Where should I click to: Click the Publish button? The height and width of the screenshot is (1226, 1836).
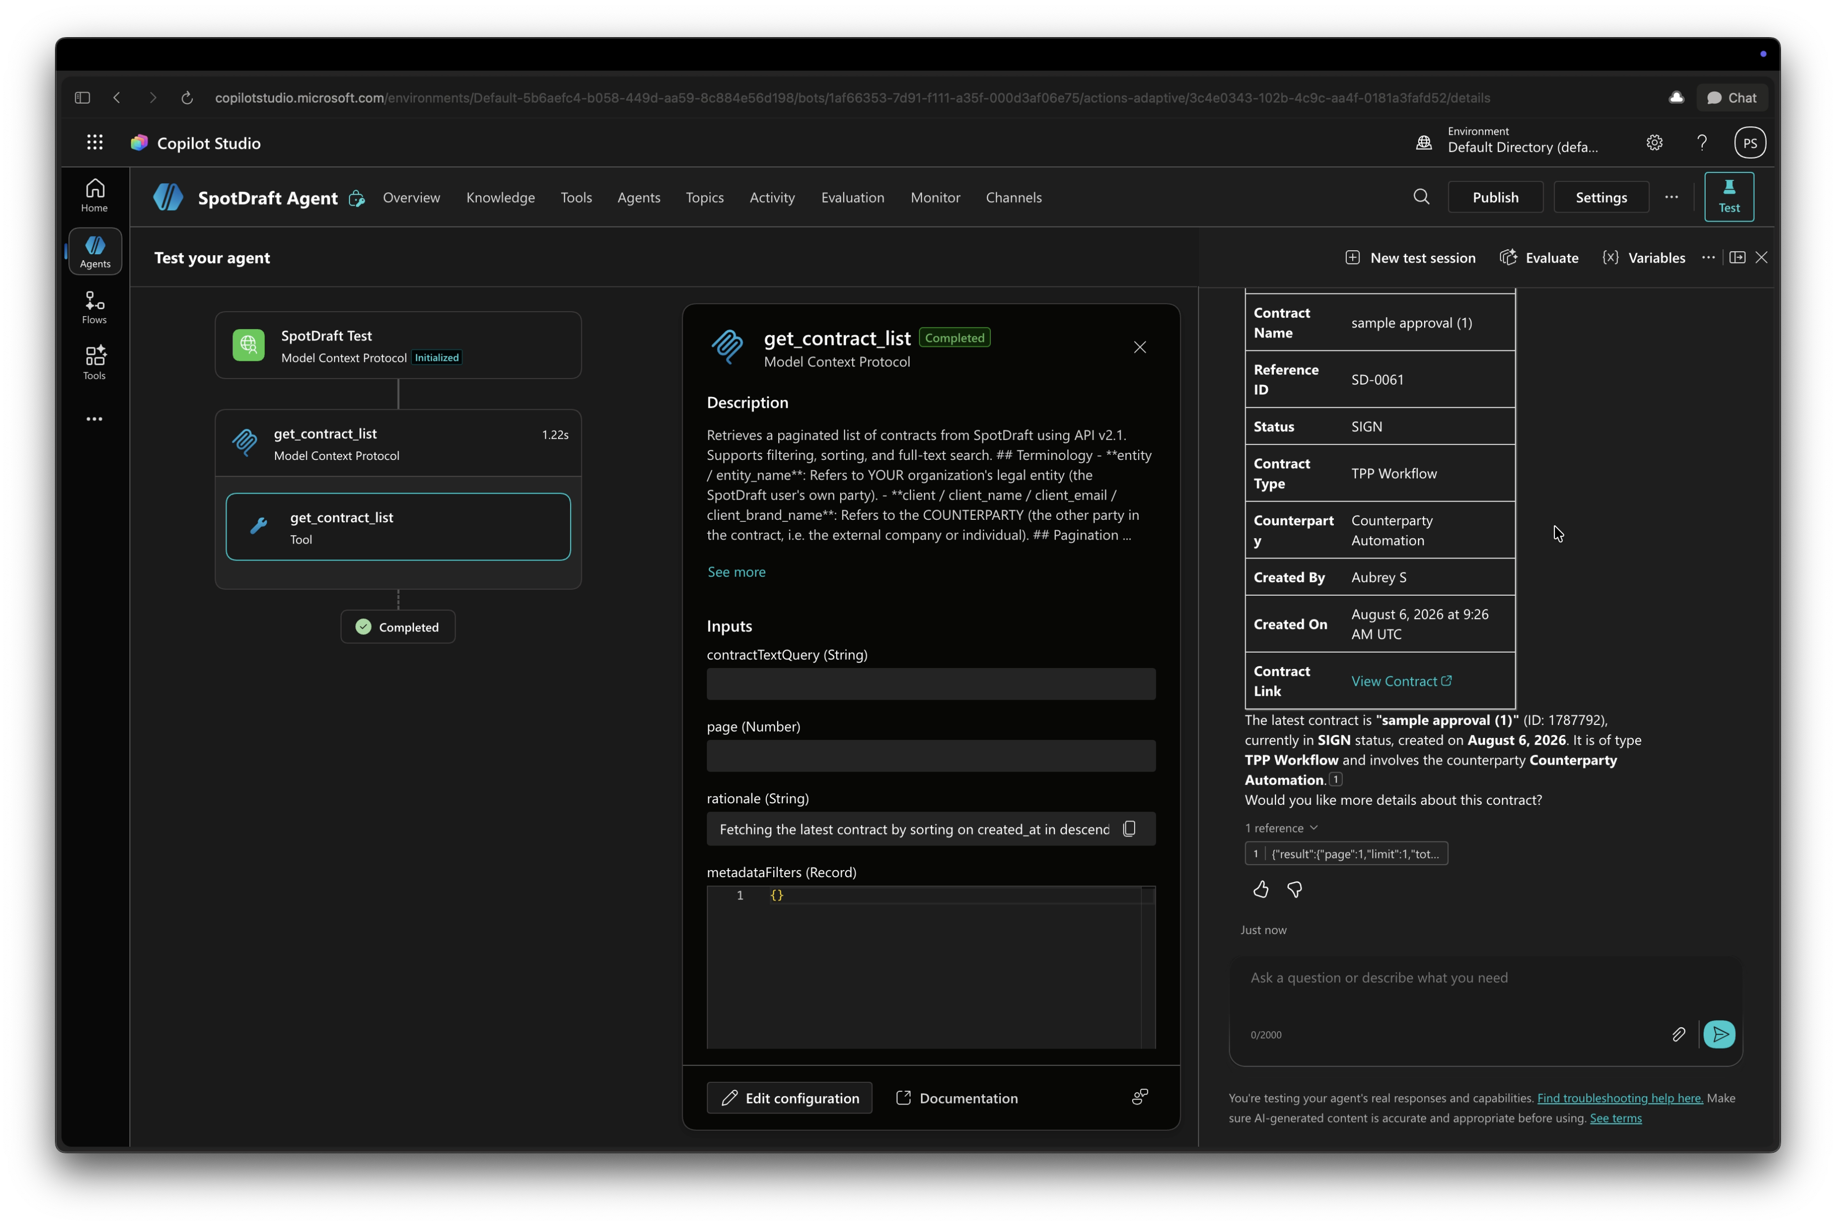tap(1495, 197)
